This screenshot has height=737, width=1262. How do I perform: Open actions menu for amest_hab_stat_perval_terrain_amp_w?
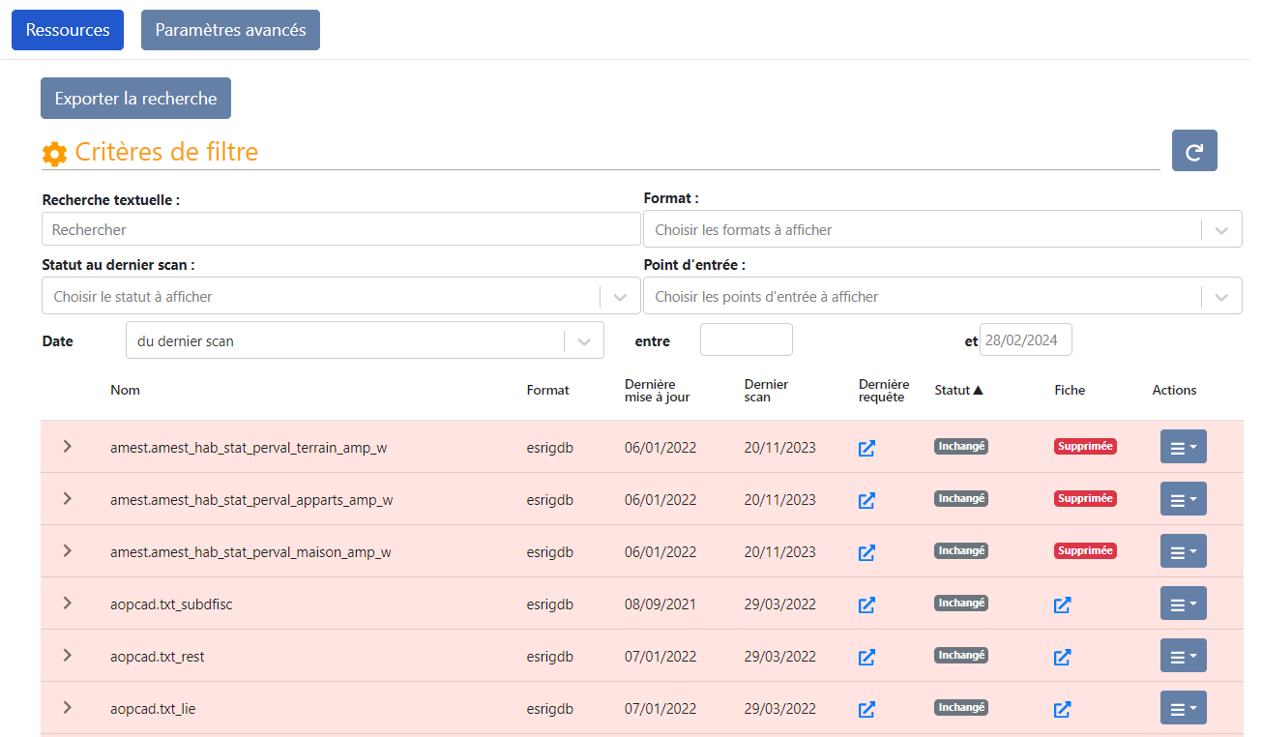1184,447
